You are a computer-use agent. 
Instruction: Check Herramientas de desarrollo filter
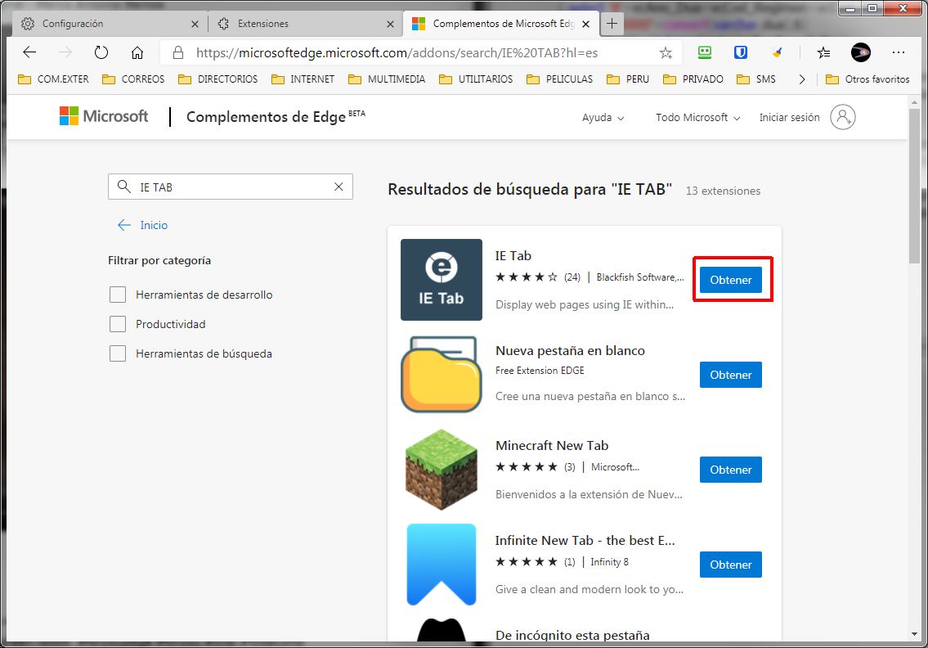pos(118,295)
